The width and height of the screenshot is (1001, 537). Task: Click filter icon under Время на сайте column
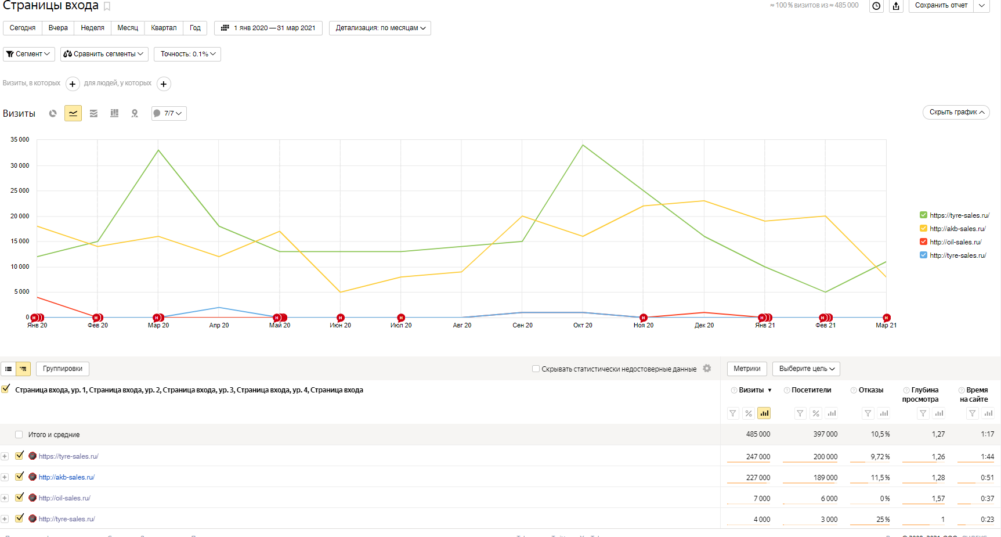[x=973, y=413]
